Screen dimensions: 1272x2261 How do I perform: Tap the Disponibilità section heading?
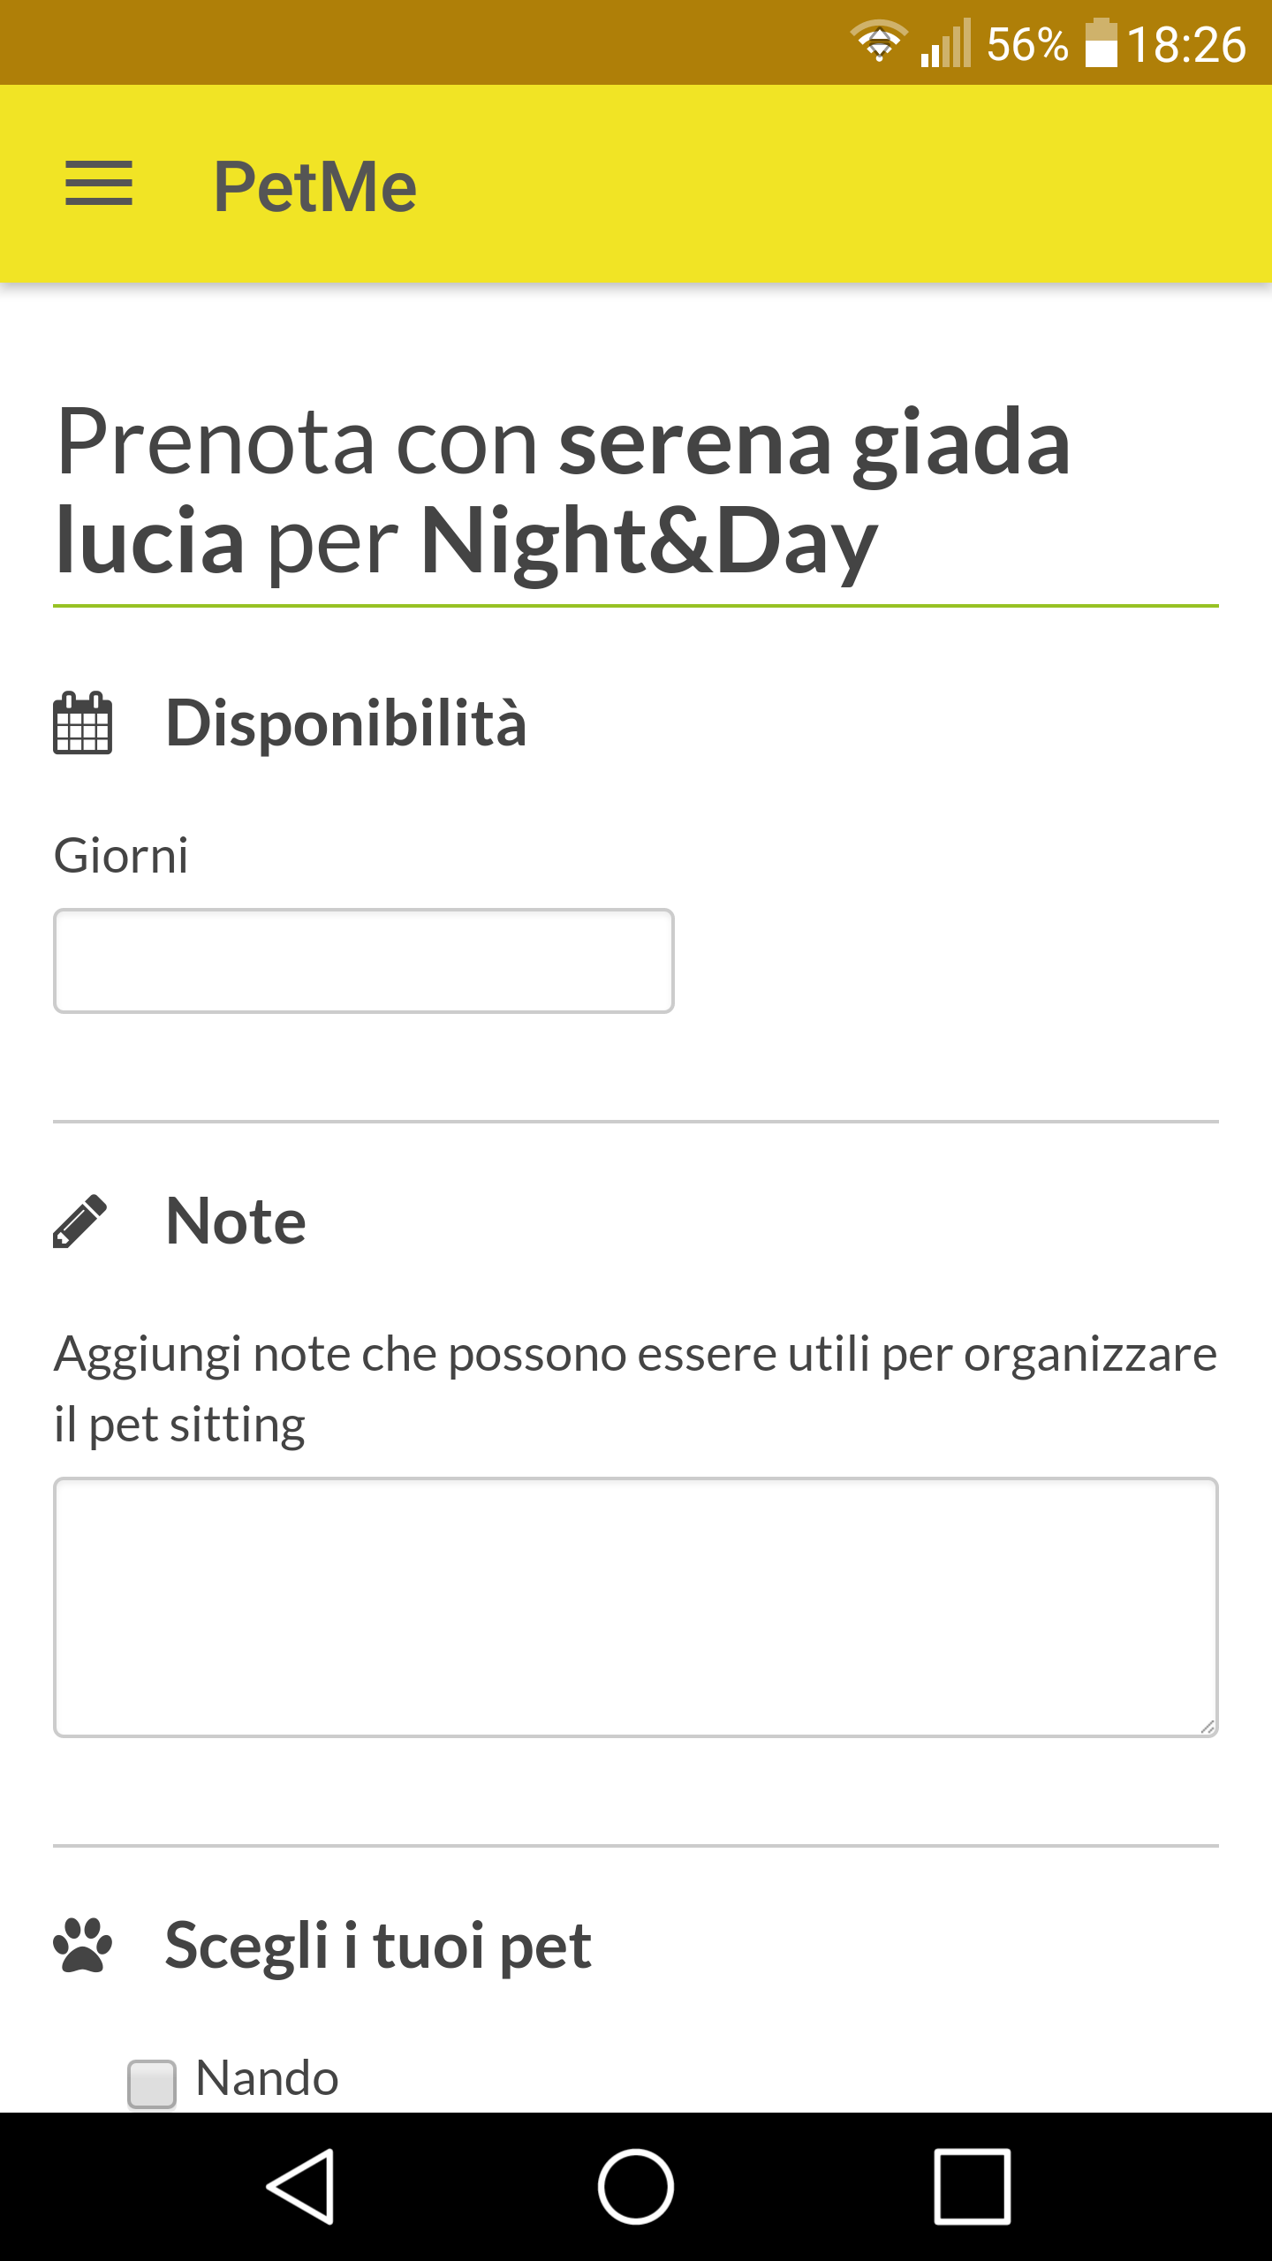click(x=345, y=723)
